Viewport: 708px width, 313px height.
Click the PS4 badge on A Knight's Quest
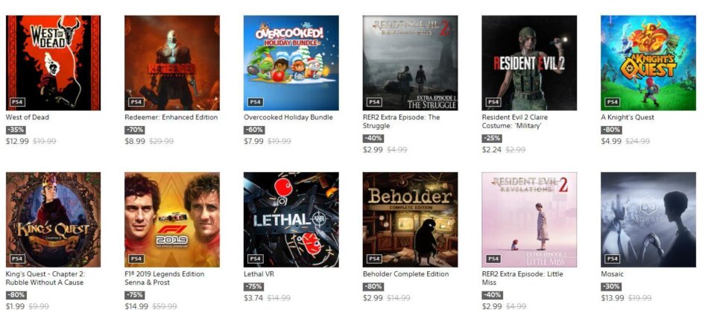tap(613, 102)
